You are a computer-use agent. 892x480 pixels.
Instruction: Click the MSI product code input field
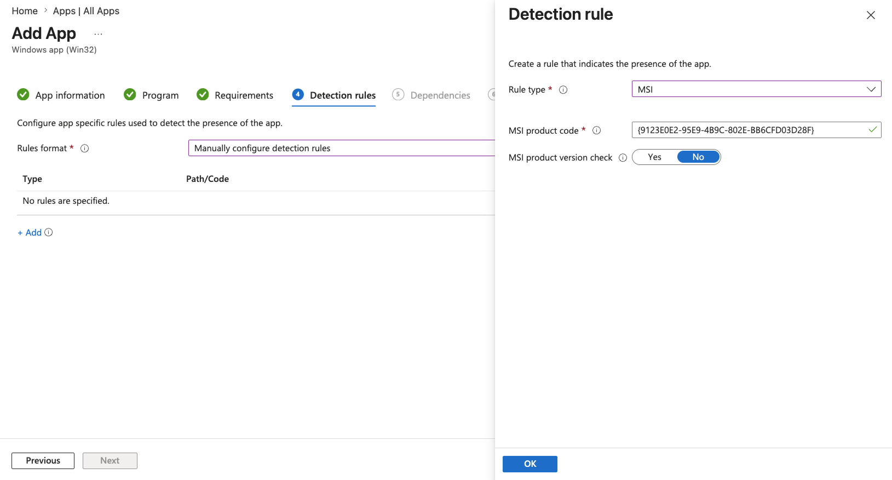pos(756,130)
